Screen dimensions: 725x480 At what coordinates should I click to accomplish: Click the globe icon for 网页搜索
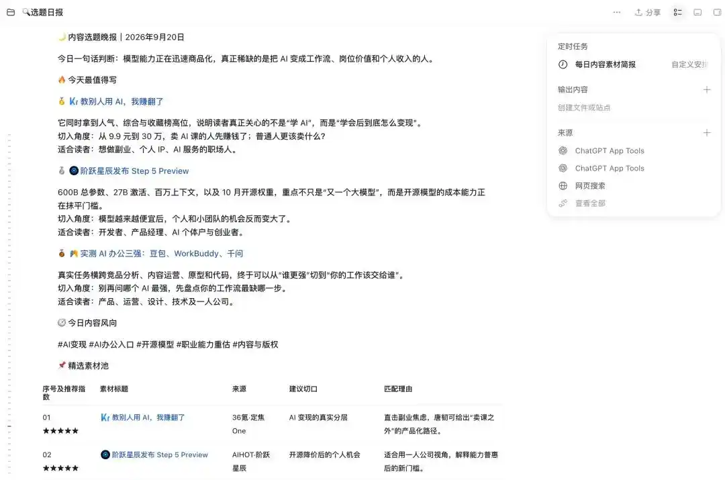(x=563, y=186)
